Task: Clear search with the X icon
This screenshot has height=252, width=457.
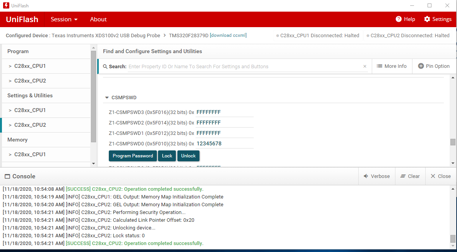Action: pyautogui.click(x=364, y=67)
